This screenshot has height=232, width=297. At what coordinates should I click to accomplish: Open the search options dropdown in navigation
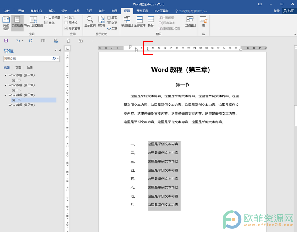58,59
